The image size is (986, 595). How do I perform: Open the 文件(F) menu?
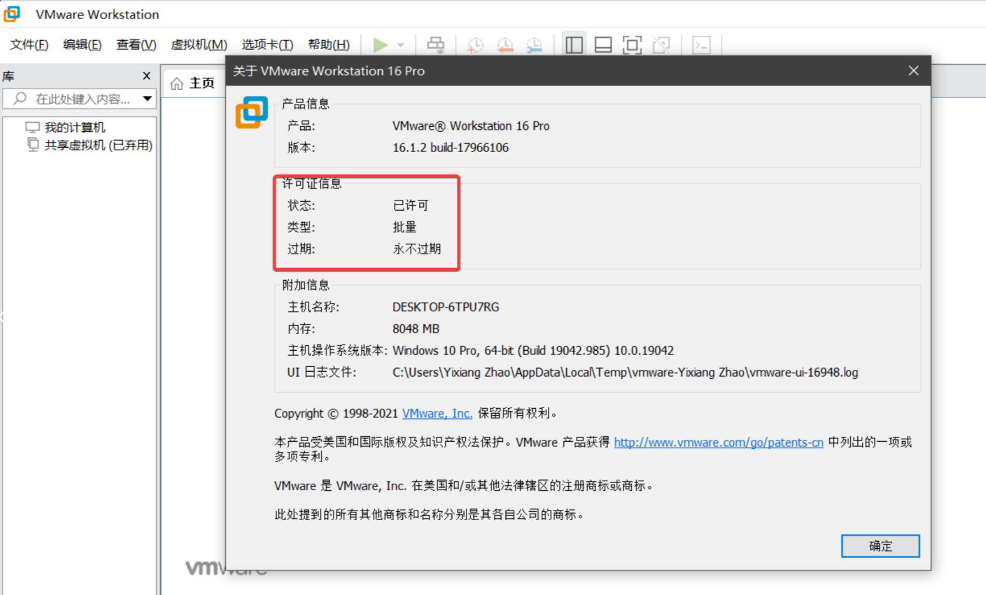pos(29,45)
